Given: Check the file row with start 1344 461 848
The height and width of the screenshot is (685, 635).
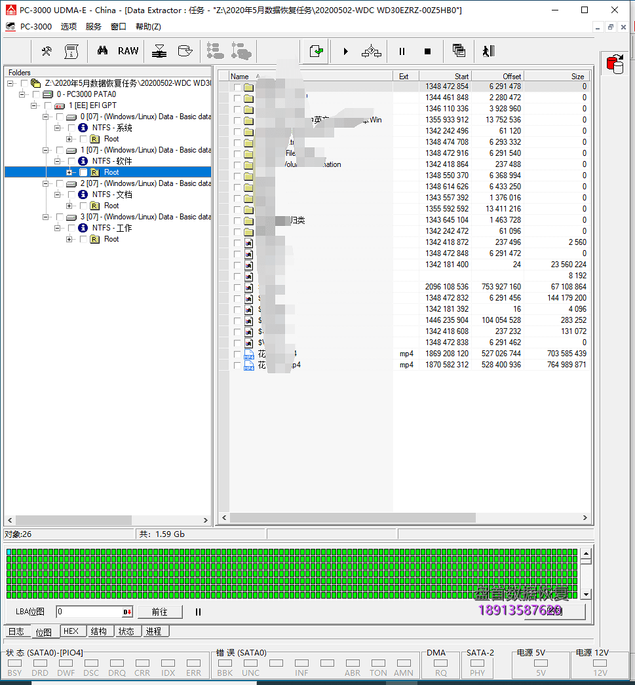Looking at the screenshot, I should coord(237,98).
